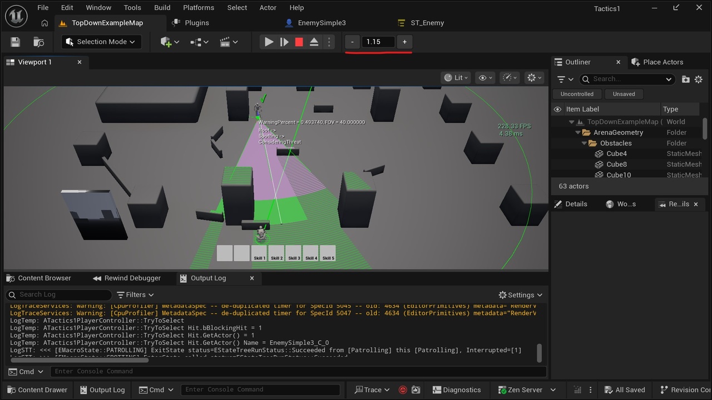Click the Skill 1 button in viewport
This screenshot has width=712, height=400.
point(259,253)
